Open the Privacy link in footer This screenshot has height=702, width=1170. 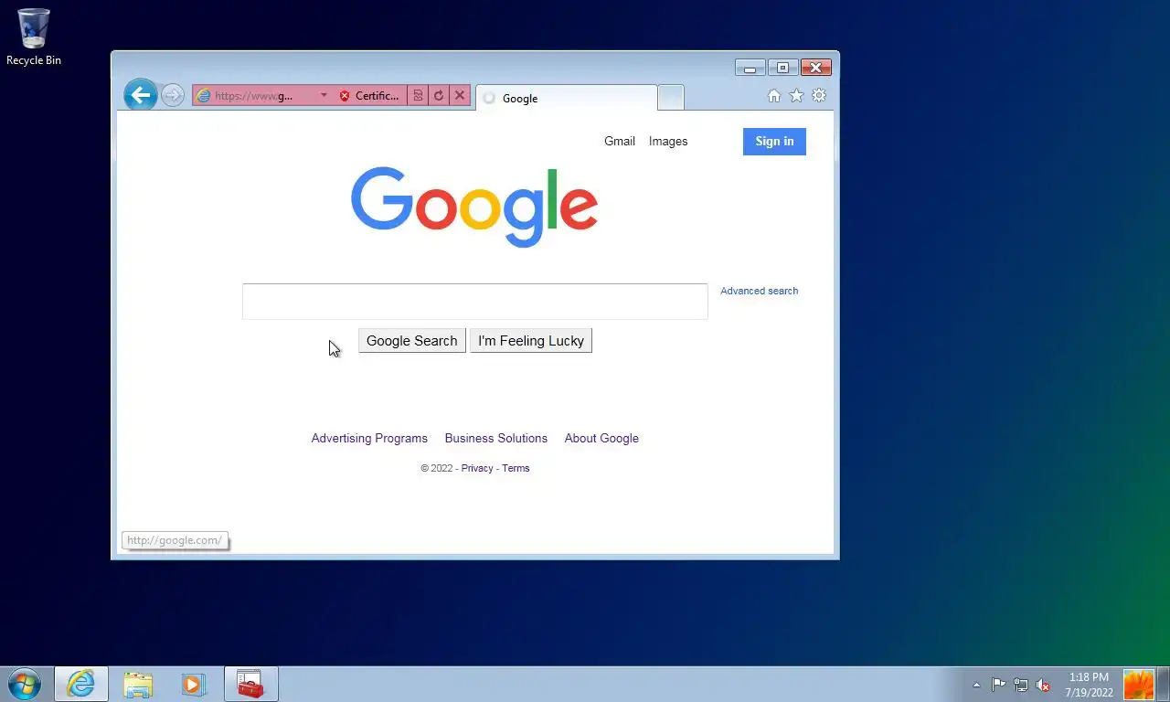[x=477, y=468]
